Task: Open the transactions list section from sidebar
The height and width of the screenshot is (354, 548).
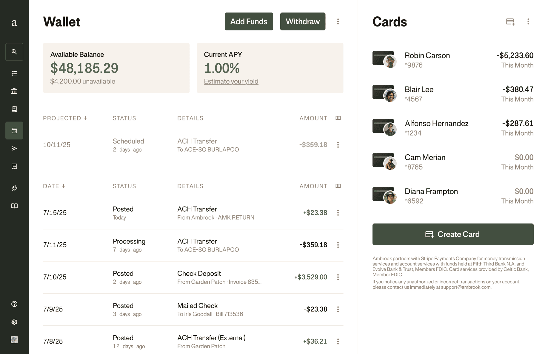Action: click(x=14, y=73)
